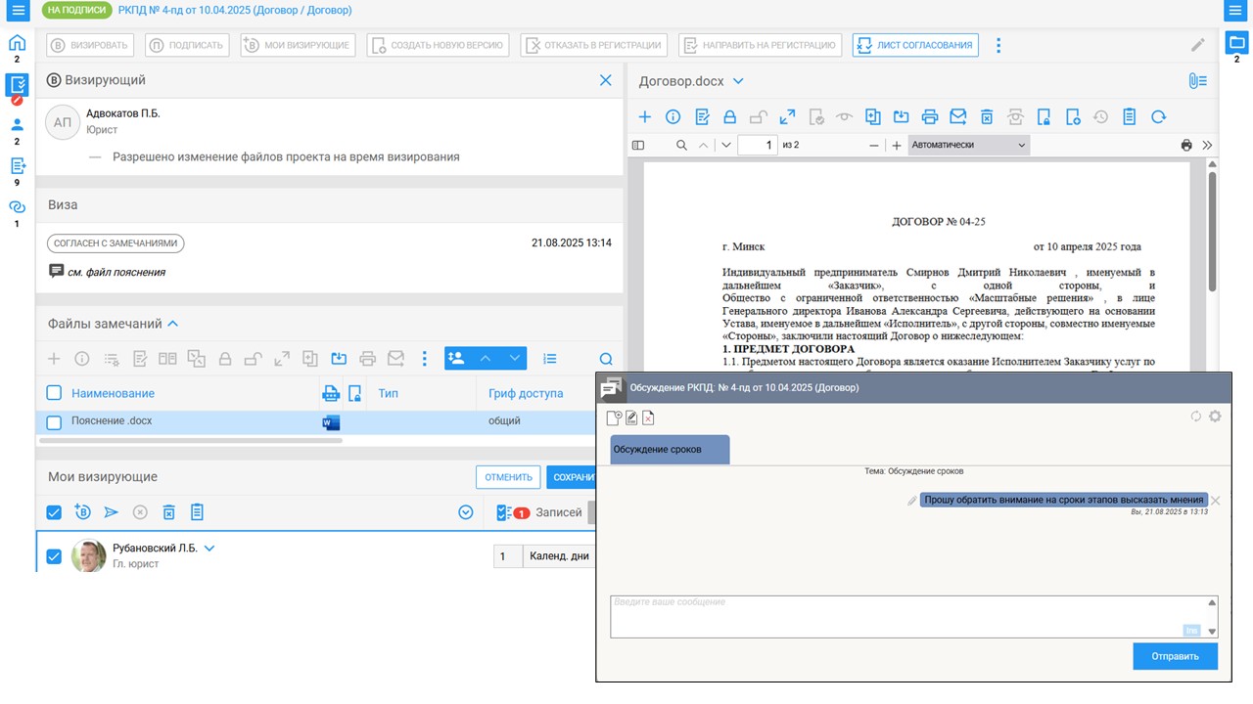Viewport: 1253px width, 704px height.
Task: Click the Отменить button
Action: [508, 477]
